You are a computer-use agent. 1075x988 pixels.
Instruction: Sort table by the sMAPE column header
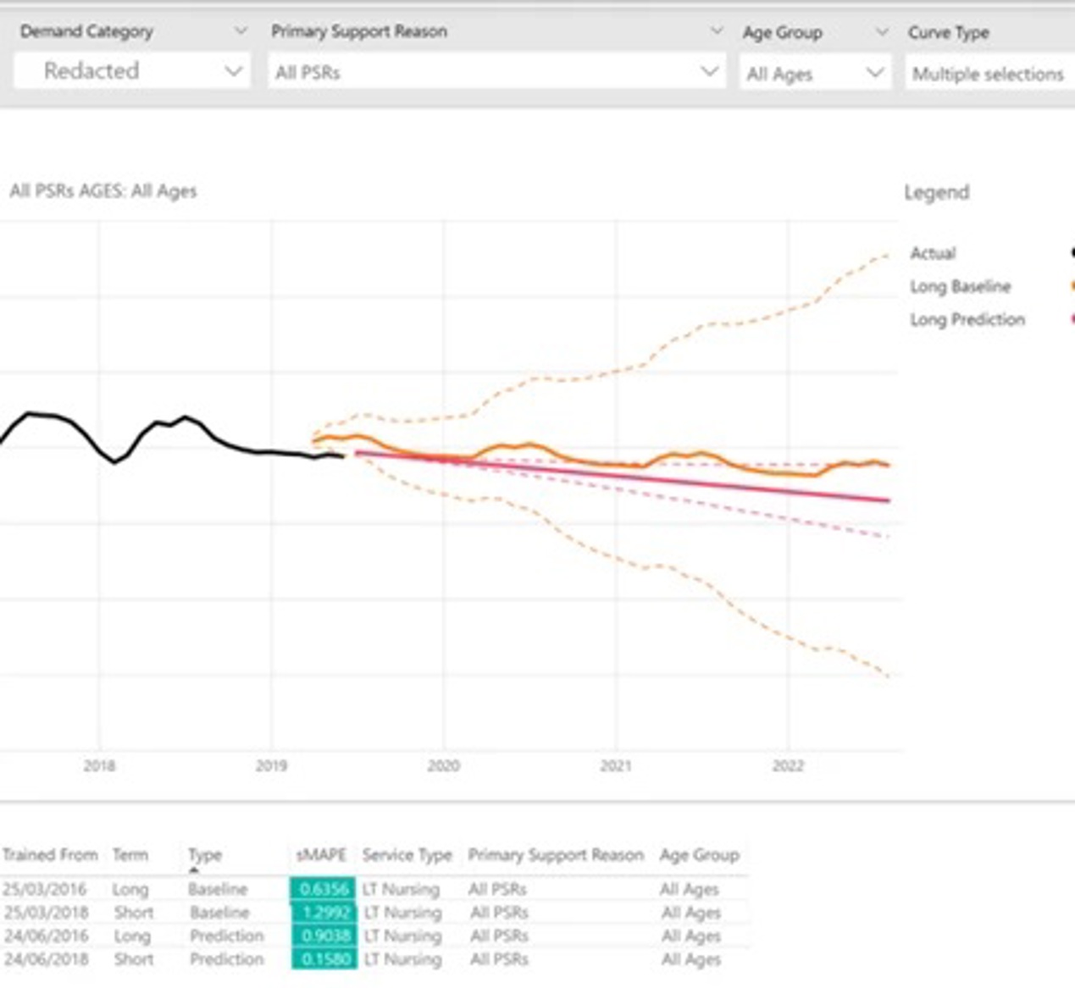322,855
